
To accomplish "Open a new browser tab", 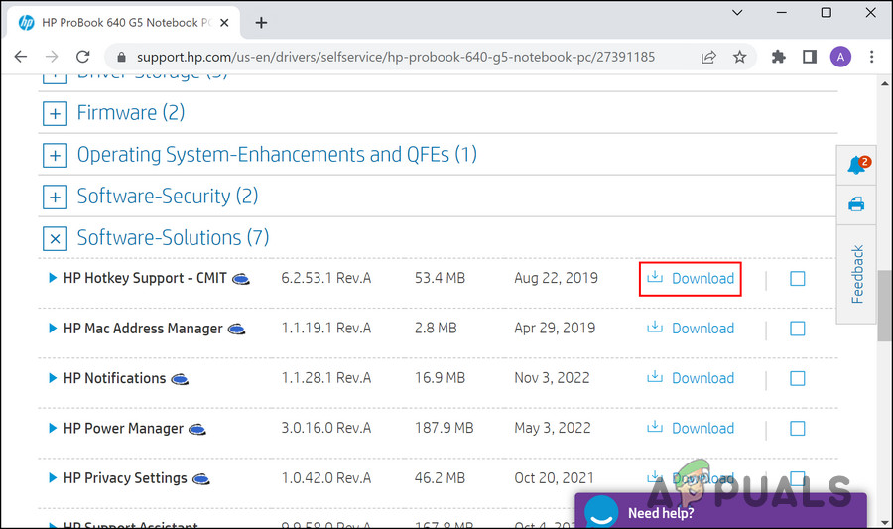I will tap(262, 22).
